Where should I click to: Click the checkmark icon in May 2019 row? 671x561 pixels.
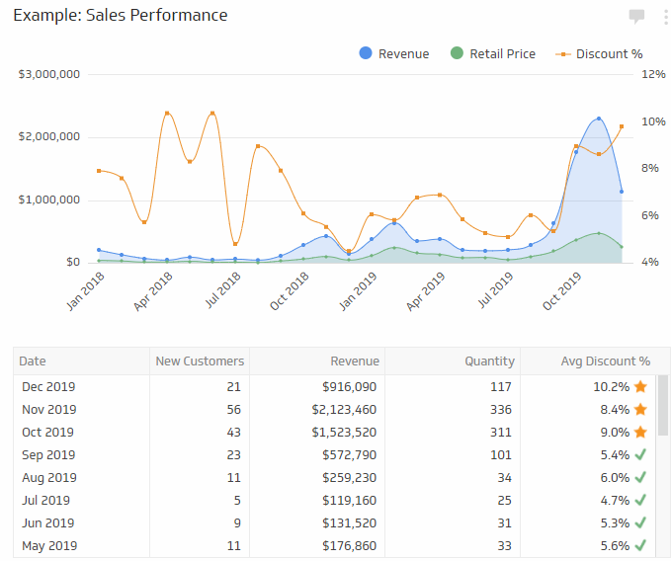(640, 545)
